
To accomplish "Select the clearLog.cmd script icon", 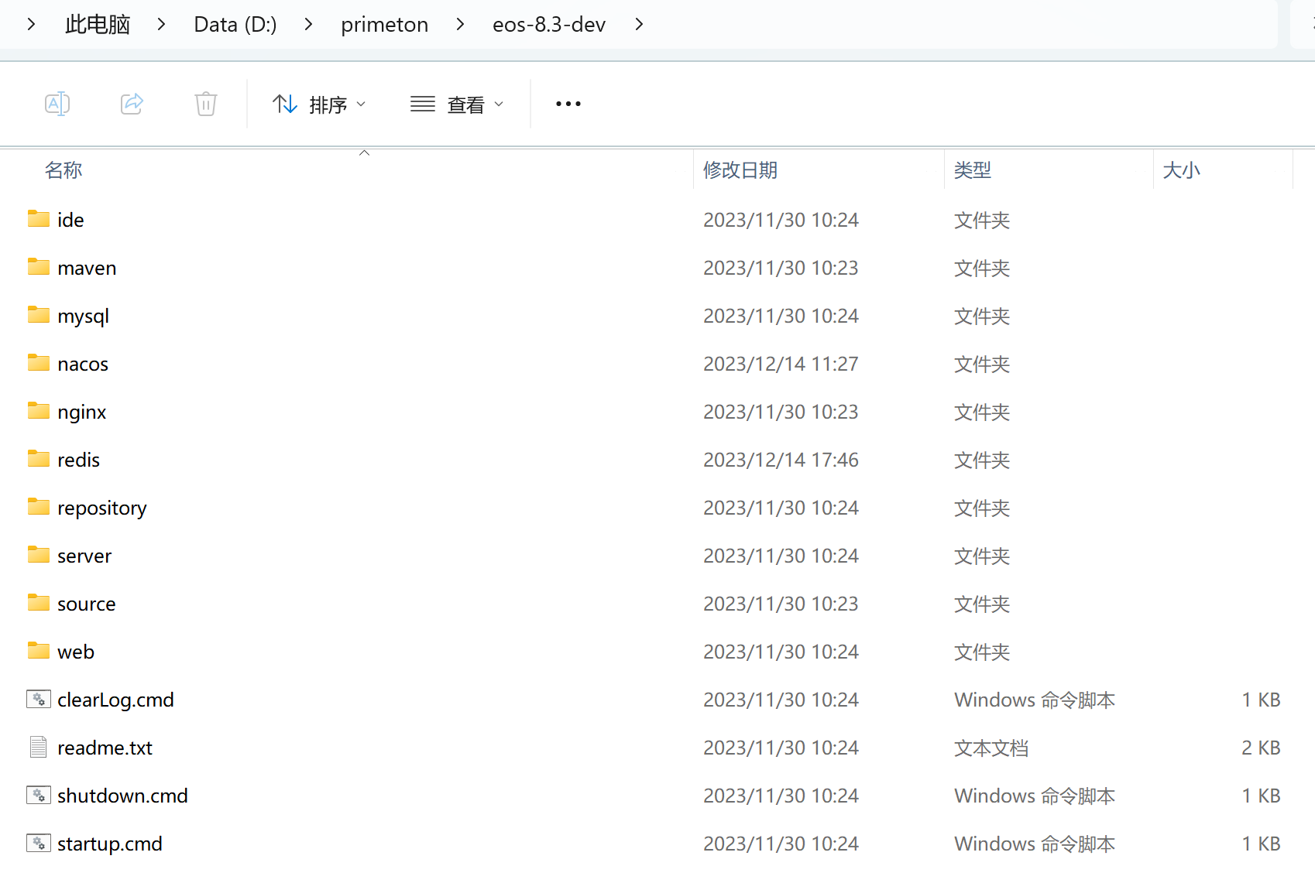I will [x=39, y=699].
